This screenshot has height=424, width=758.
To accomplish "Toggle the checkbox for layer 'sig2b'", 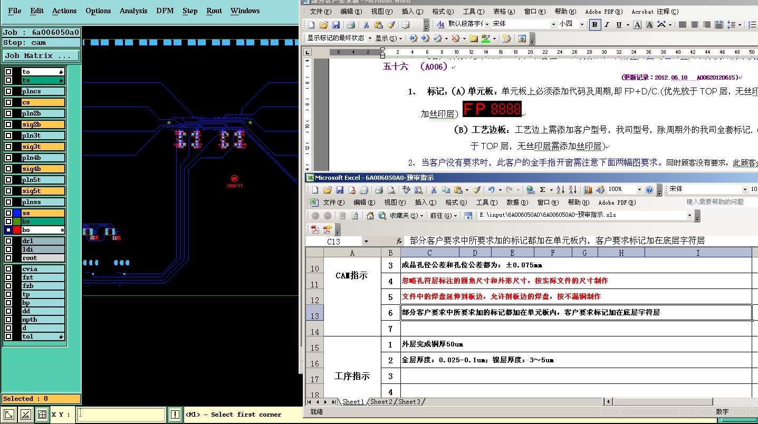I will [x=8, y=124].
